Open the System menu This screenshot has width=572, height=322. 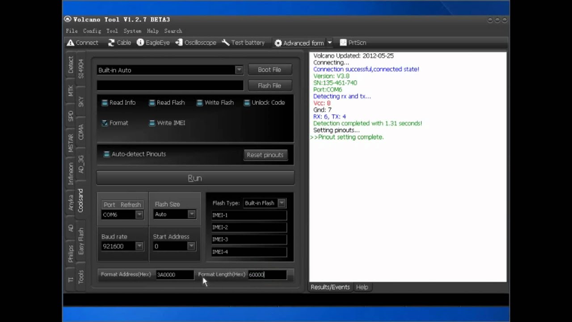click(132, 31)
